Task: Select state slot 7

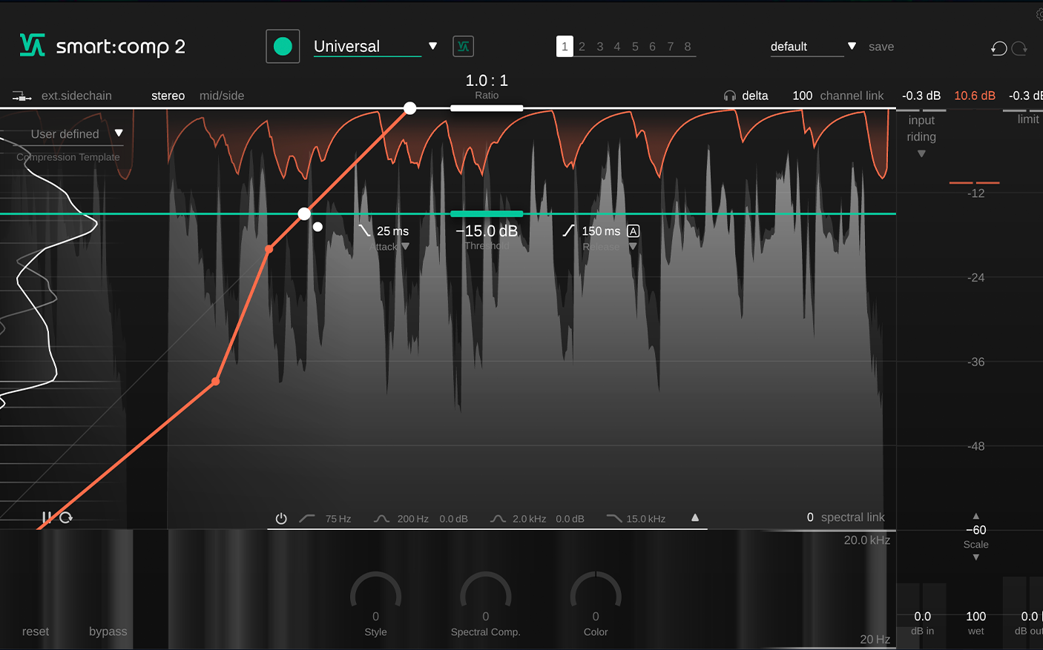Action: click(x=670, y=47)
